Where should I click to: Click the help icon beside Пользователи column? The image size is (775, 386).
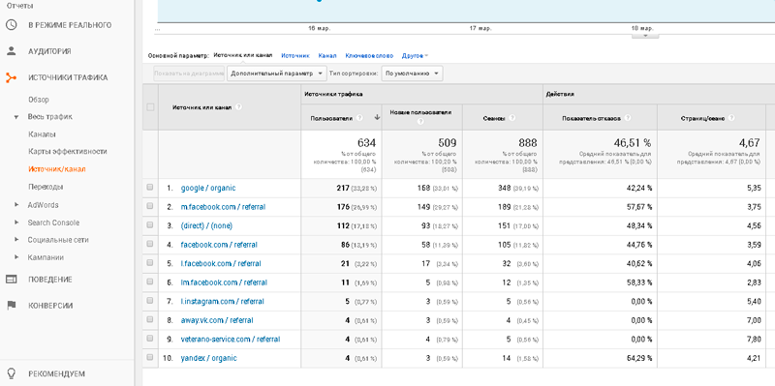pos(359,118)
